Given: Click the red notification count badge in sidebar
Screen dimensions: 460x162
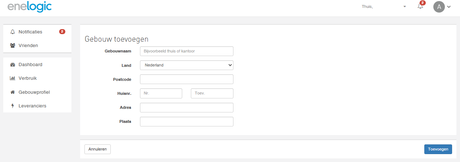Looking at the screenshot, I should [62, 32].
